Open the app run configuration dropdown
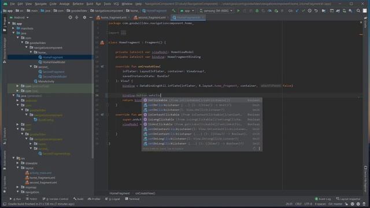The height and width of the screenshot is (208, 370). tap(187, 11)
